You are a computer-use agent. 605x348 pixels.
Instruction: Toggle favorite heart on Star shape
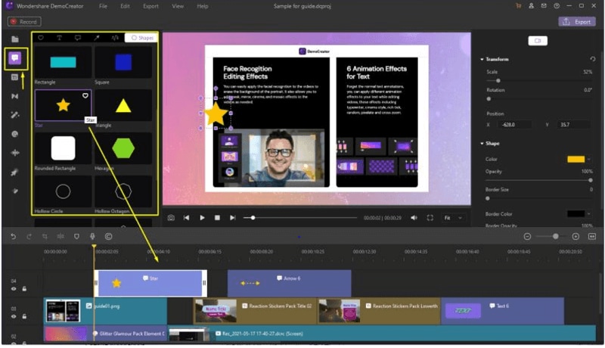pos(85,95)
